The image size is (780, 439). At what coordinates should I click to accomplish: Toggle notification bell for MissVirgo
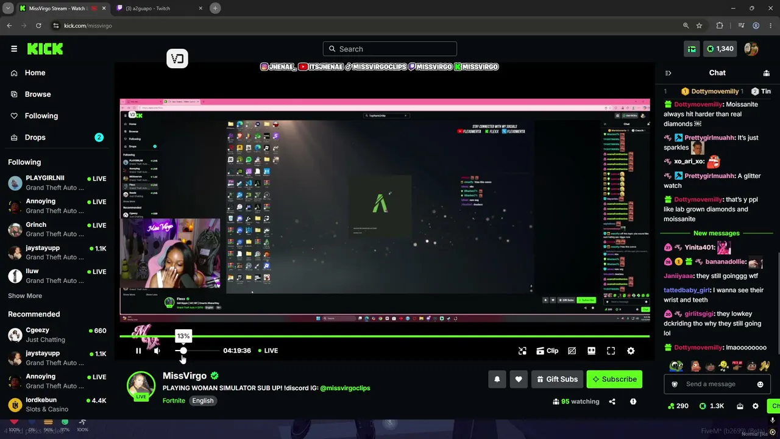[497, 379]
